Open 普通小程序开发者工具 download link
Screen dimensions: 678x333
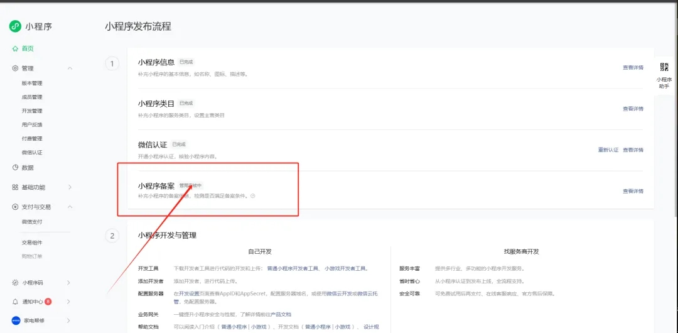[293, 268]
